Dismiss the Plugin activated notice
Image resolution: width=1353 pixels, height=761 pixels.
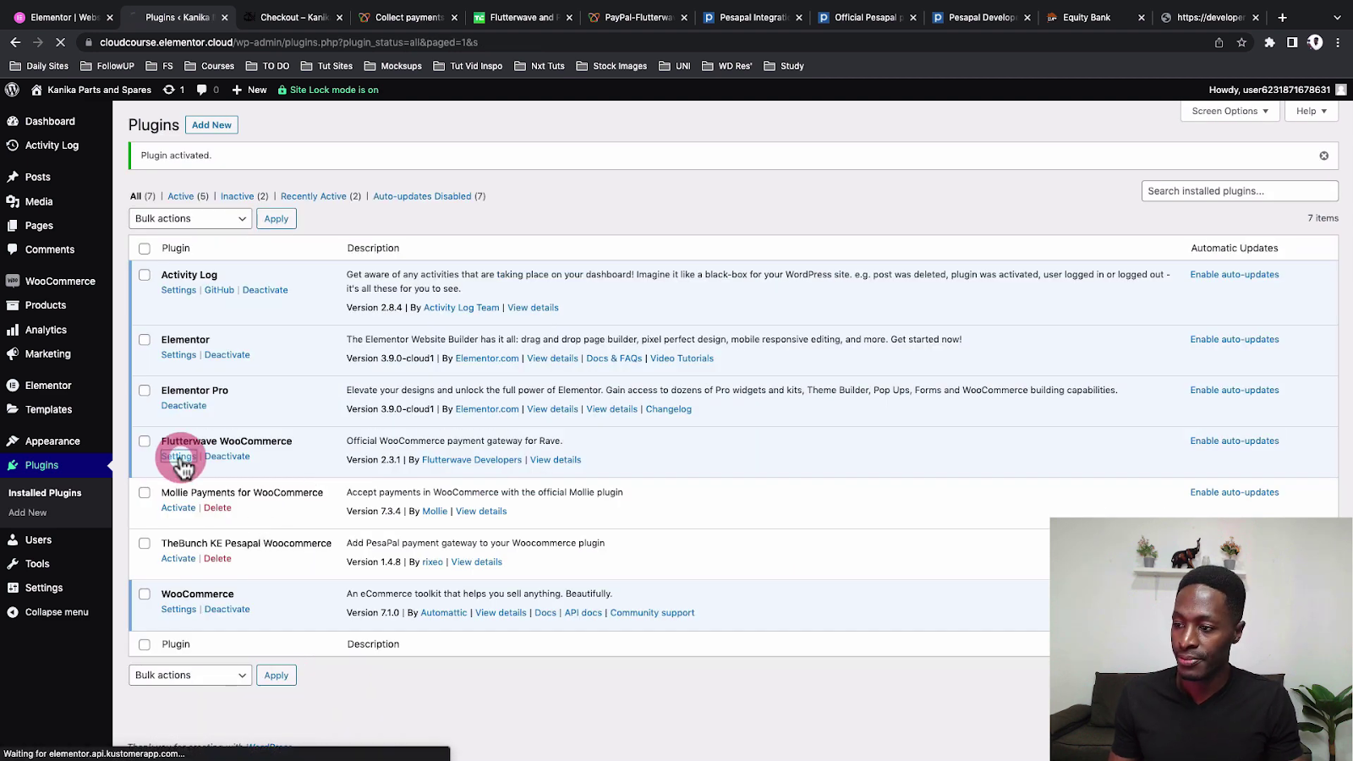[1324, 156]
